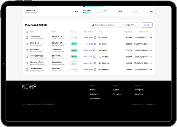Open the Work with us link
This screenshot has height=127, width=177.
point(95,99)
